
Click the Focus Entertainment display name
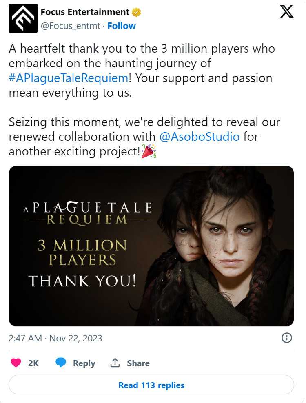click(85, 12)
